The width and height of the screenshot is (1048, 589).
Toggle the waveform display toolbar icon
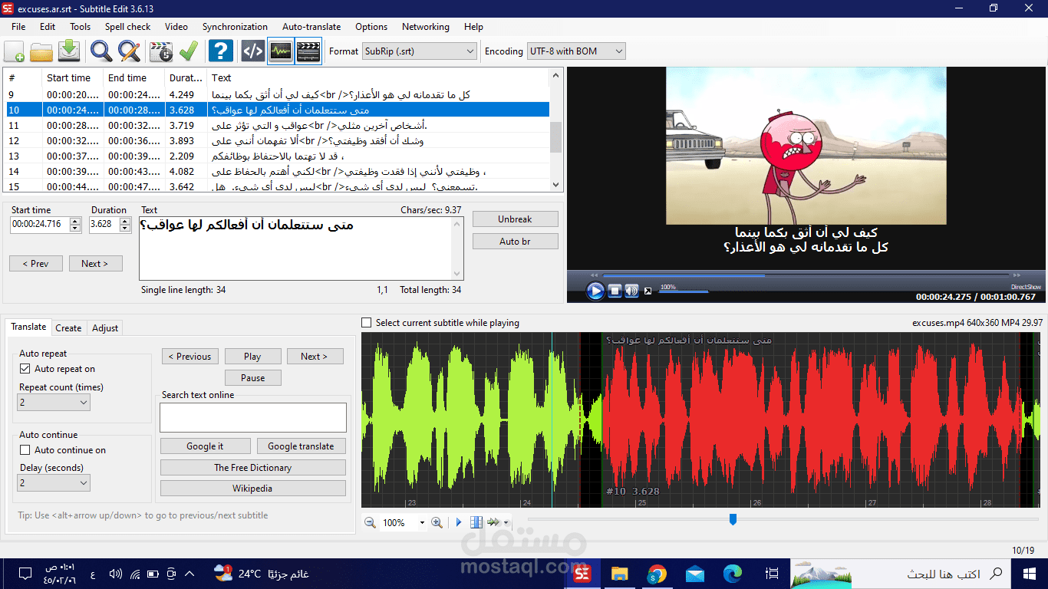(281, 51)
